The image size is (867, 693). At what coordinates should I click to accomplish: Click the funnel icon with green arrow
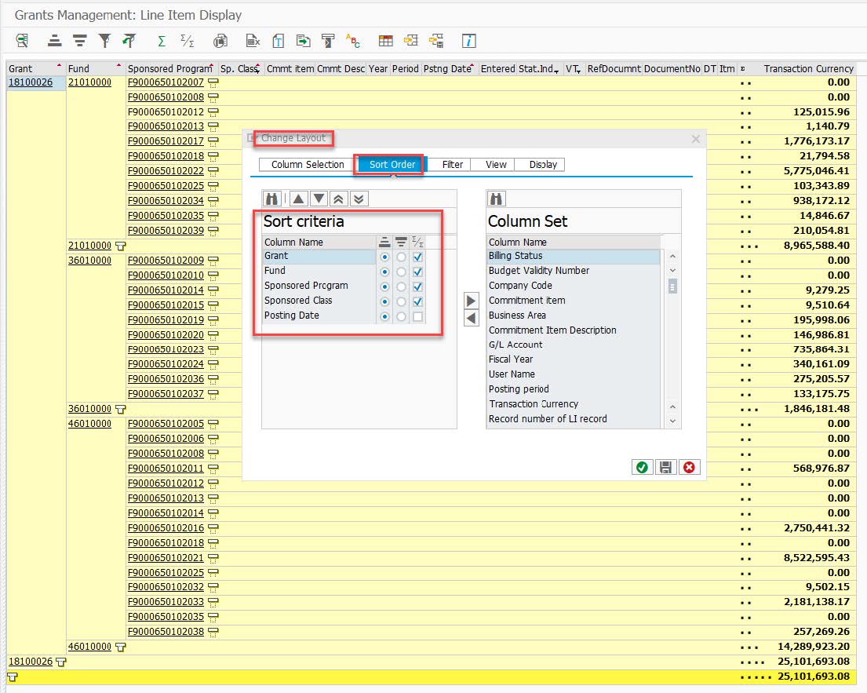[x=129, y=40]
